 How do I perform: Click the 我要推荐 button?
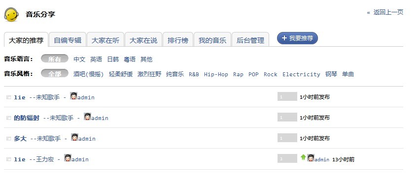click(x=297, y=38)
